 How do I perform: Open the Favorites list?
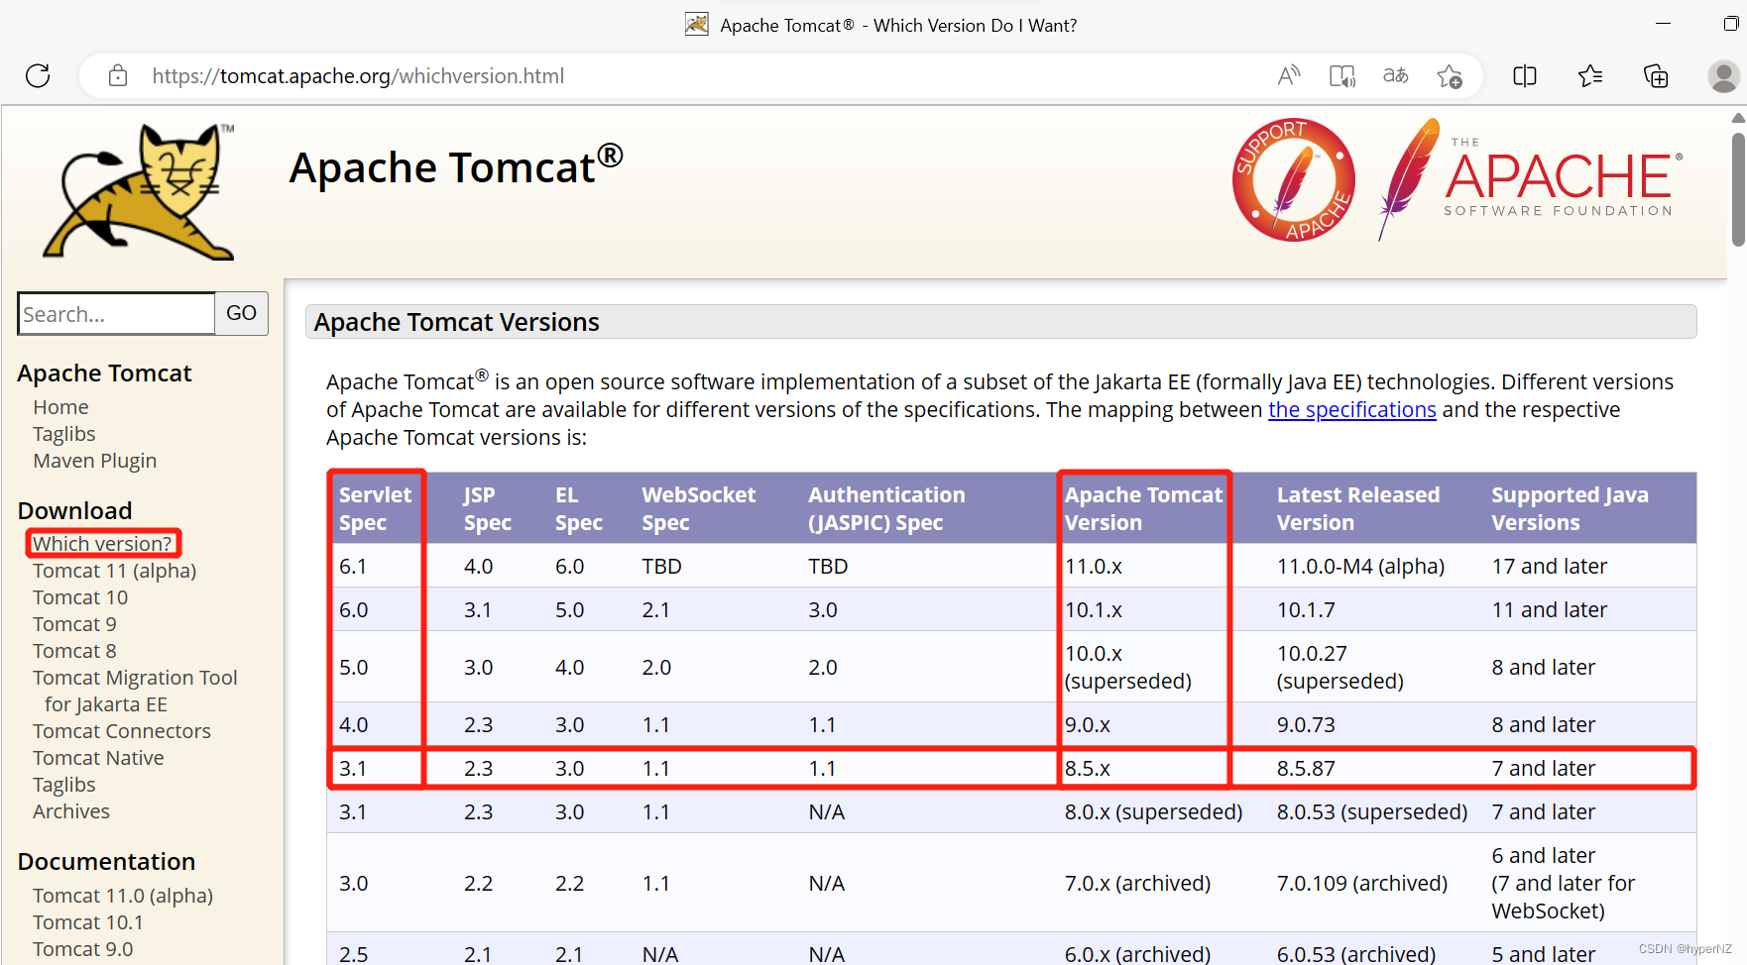pyautogui.click(x=1590, y=75)
